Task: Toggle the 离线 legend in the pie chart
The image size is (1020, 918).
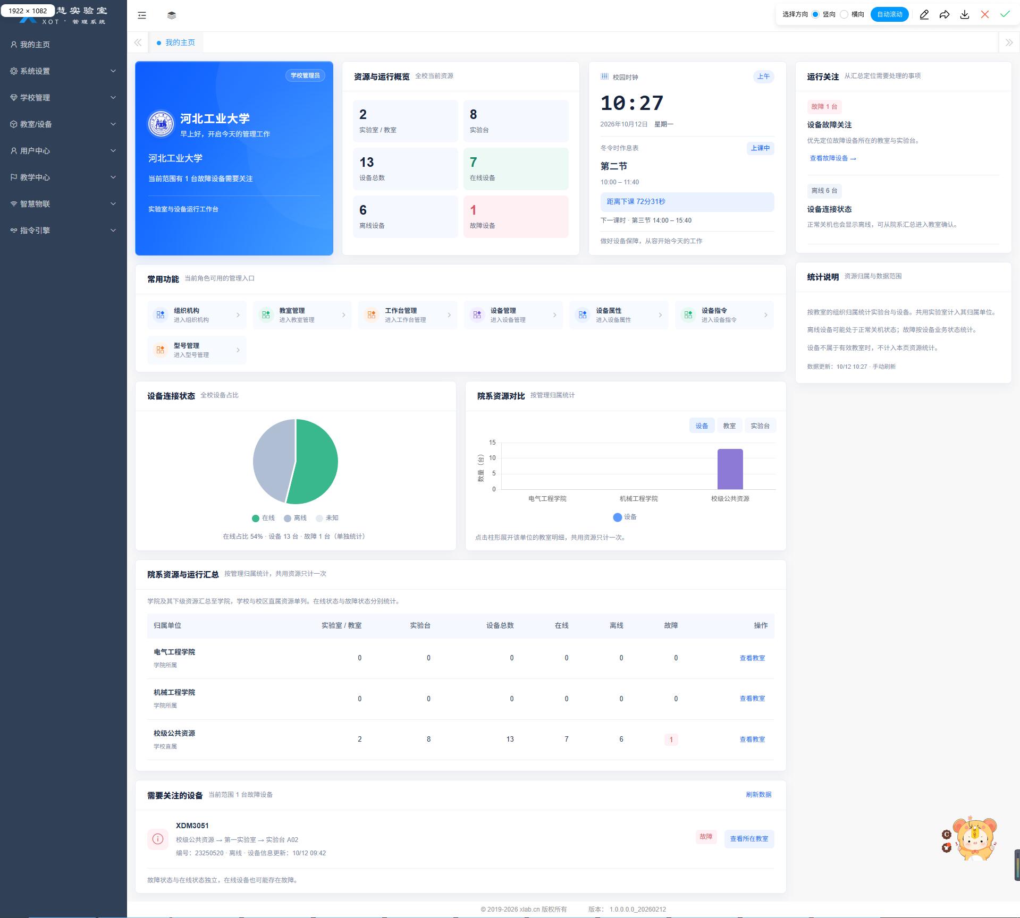Action: 295,518
